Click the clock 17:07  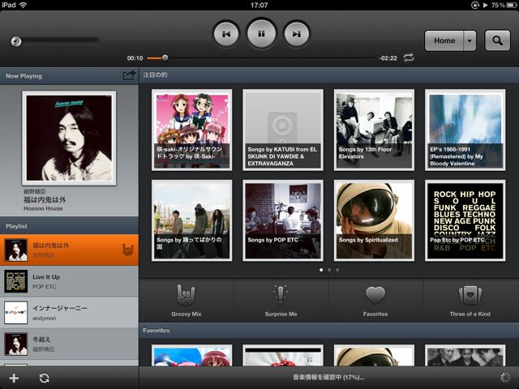[x=259, y=5]
